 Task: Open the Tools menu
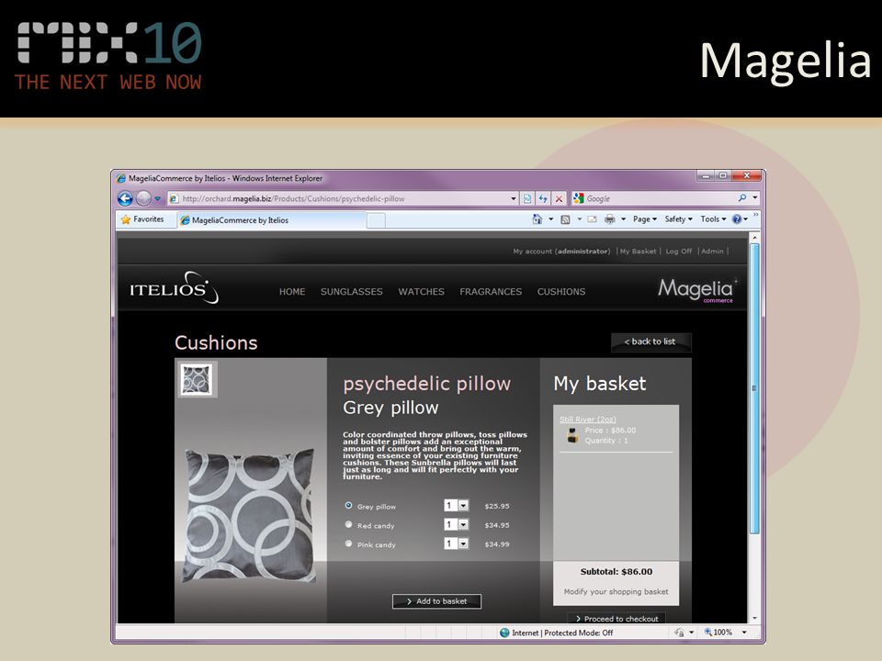[x=713, y=219]
